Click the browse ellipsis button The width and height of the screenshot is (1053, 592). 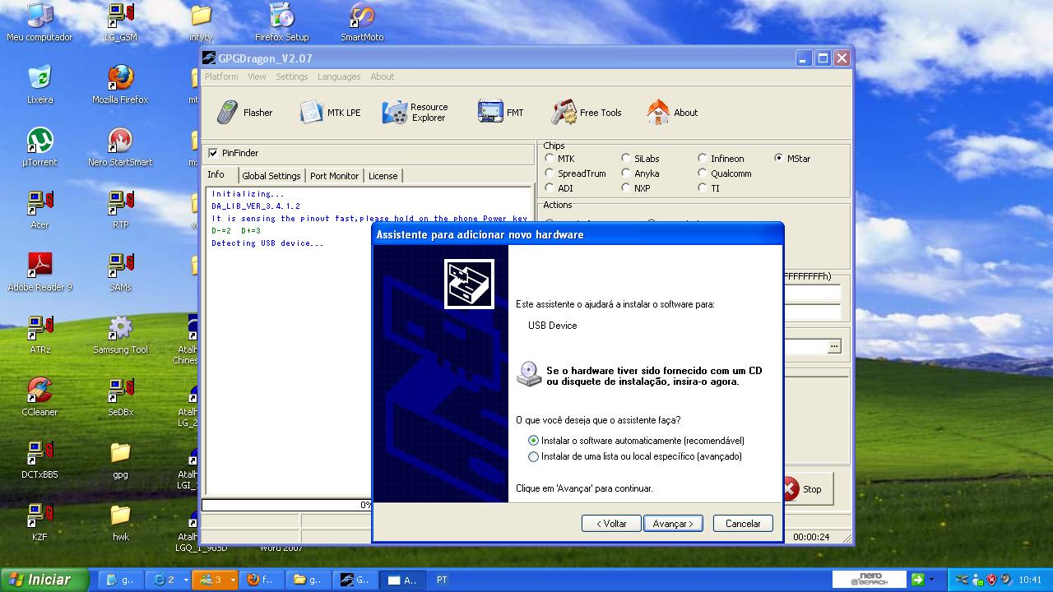[834, 346]
